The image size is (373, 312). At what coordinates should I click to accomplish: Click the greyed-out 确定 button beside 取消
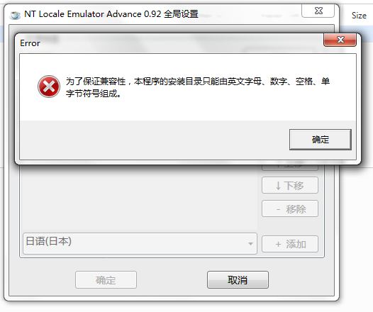[106, 280]
